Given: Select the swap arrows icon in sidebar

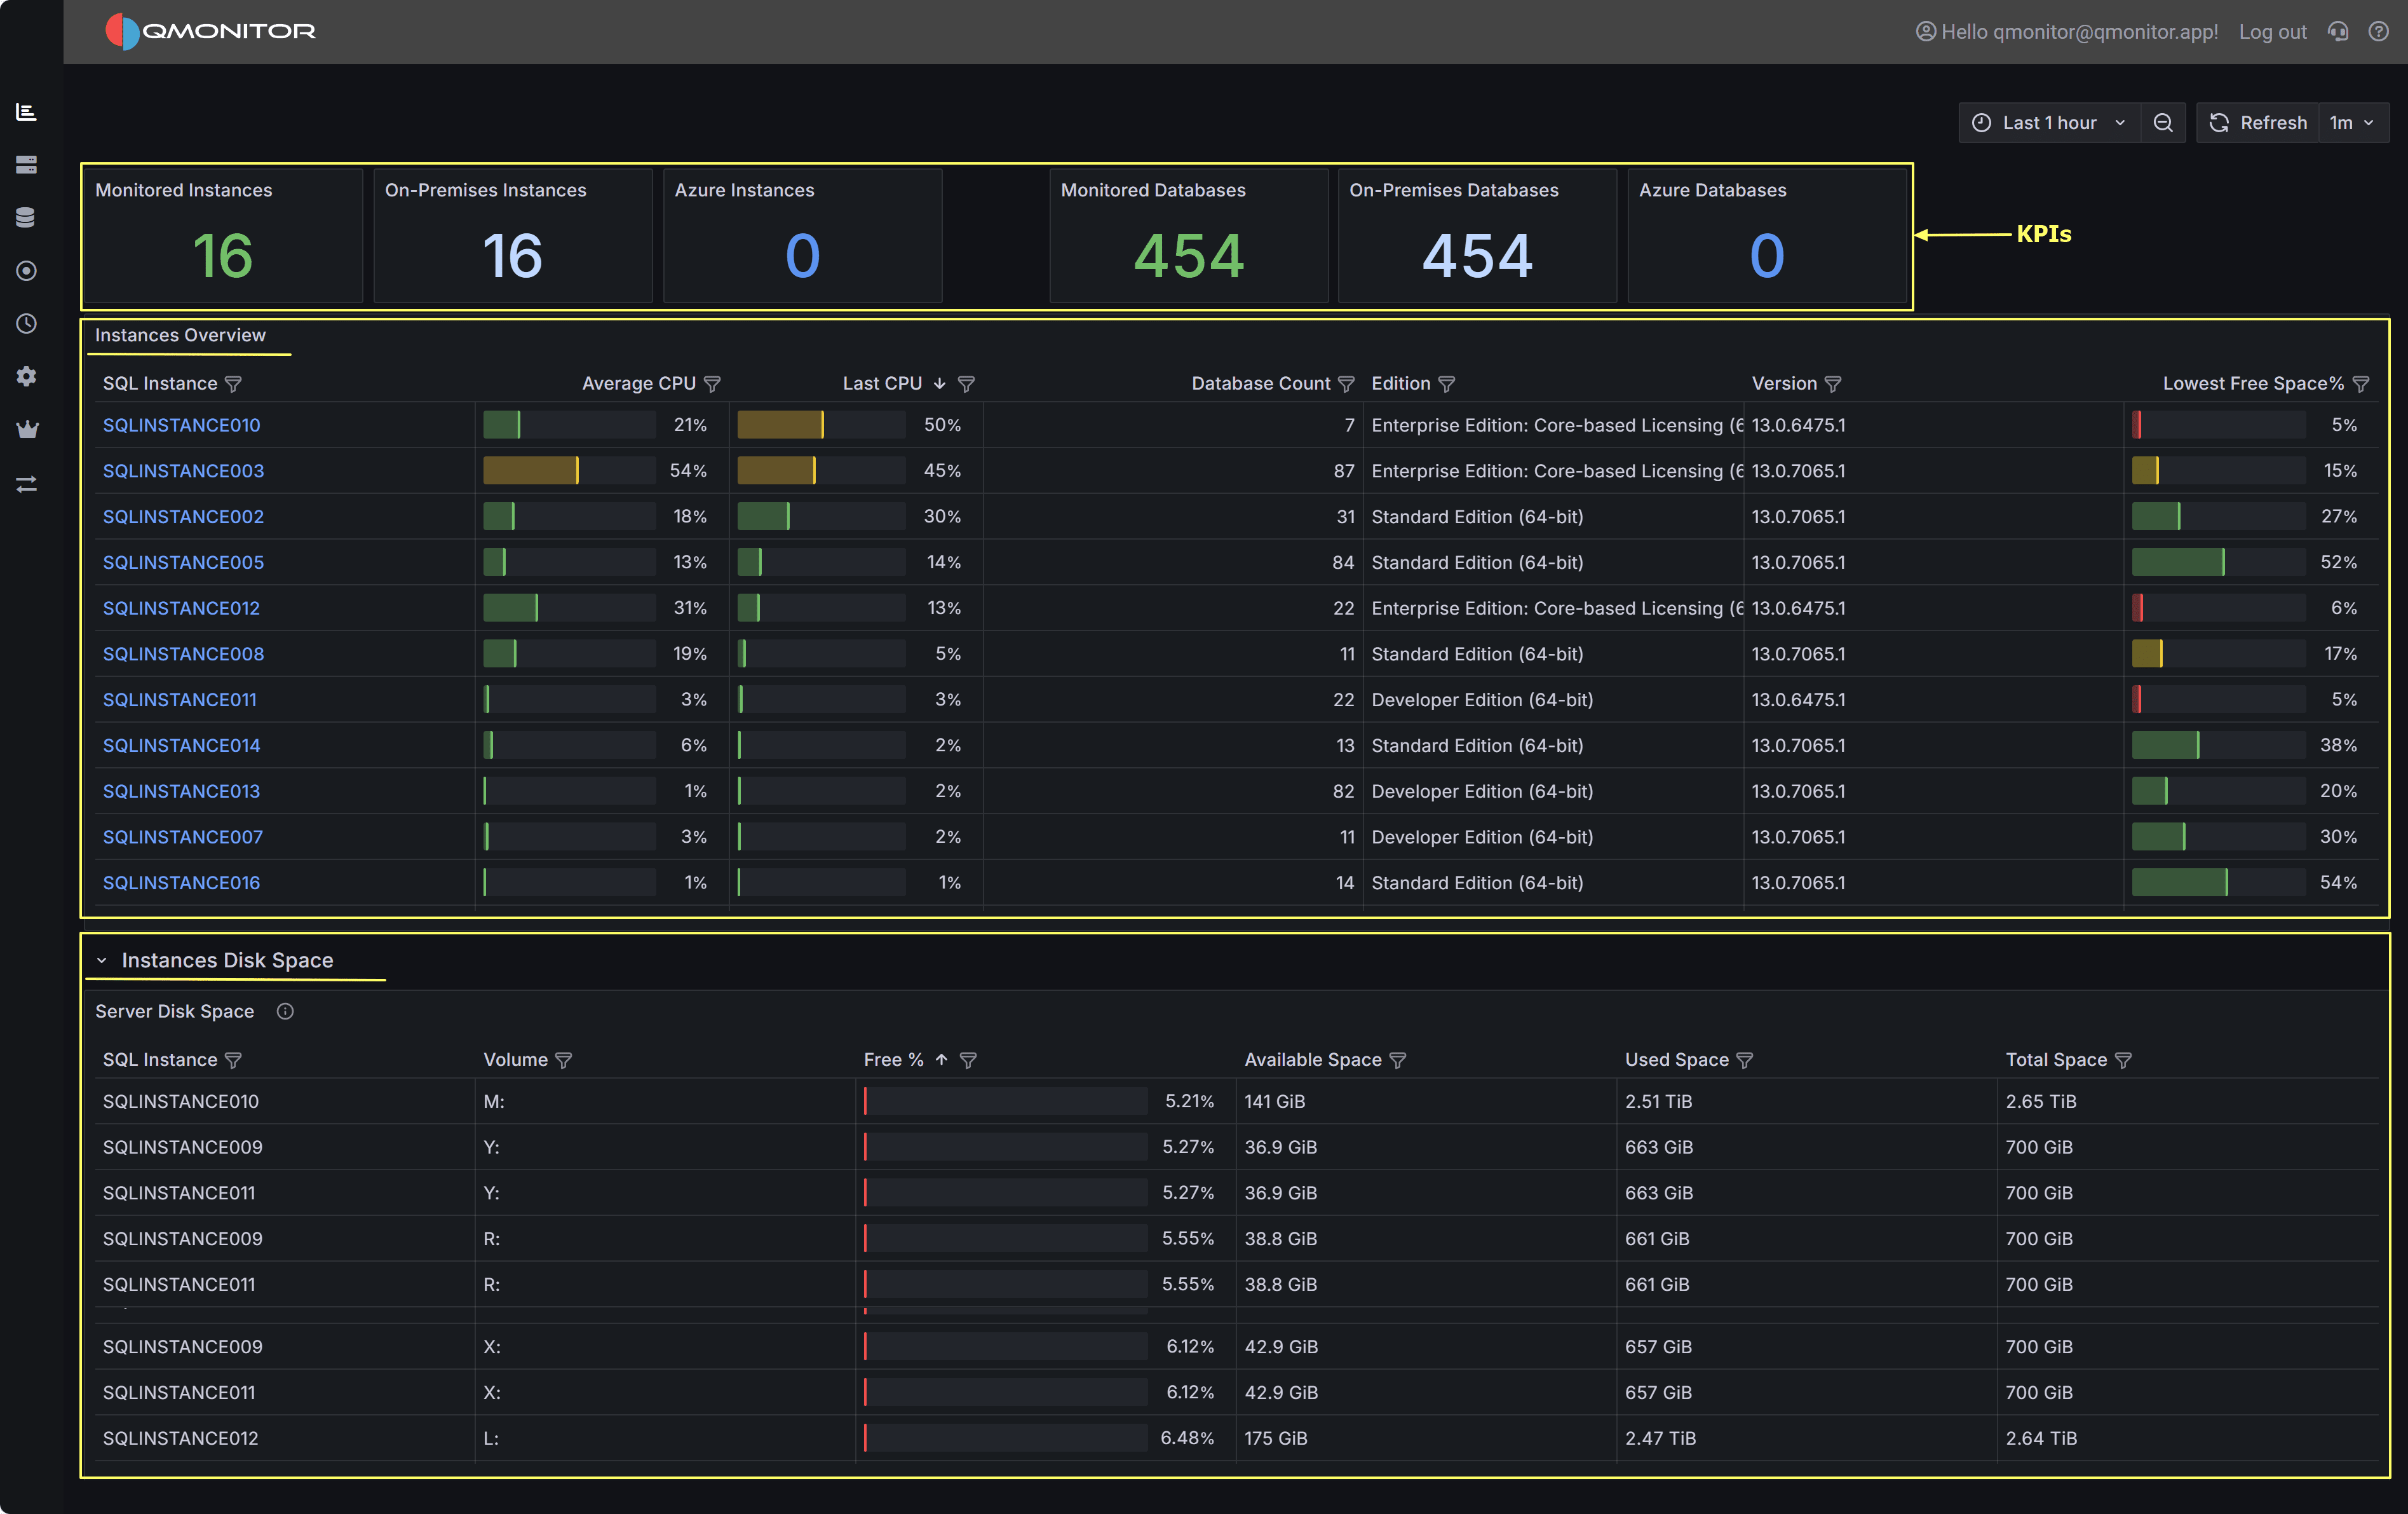Looking at the screenshot, I should pyautogui.click(x=27, y=484).
